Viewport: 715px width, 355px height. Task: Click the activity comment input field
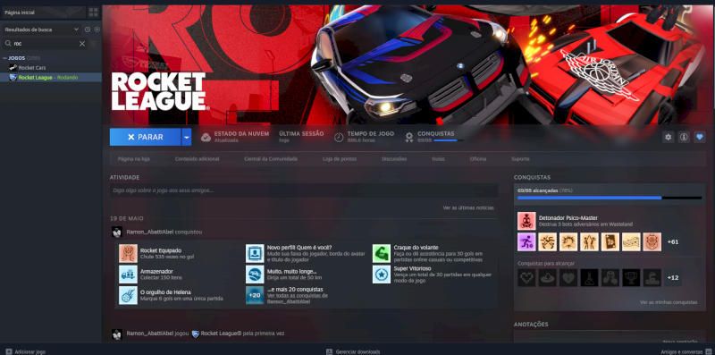click(304, 190)
